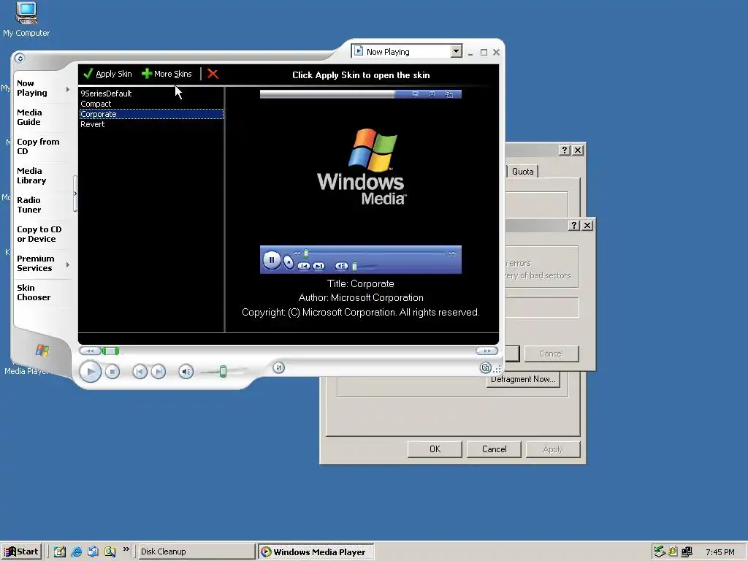
Task: Select the Corporate skin entry
Action: coord(151,114)
